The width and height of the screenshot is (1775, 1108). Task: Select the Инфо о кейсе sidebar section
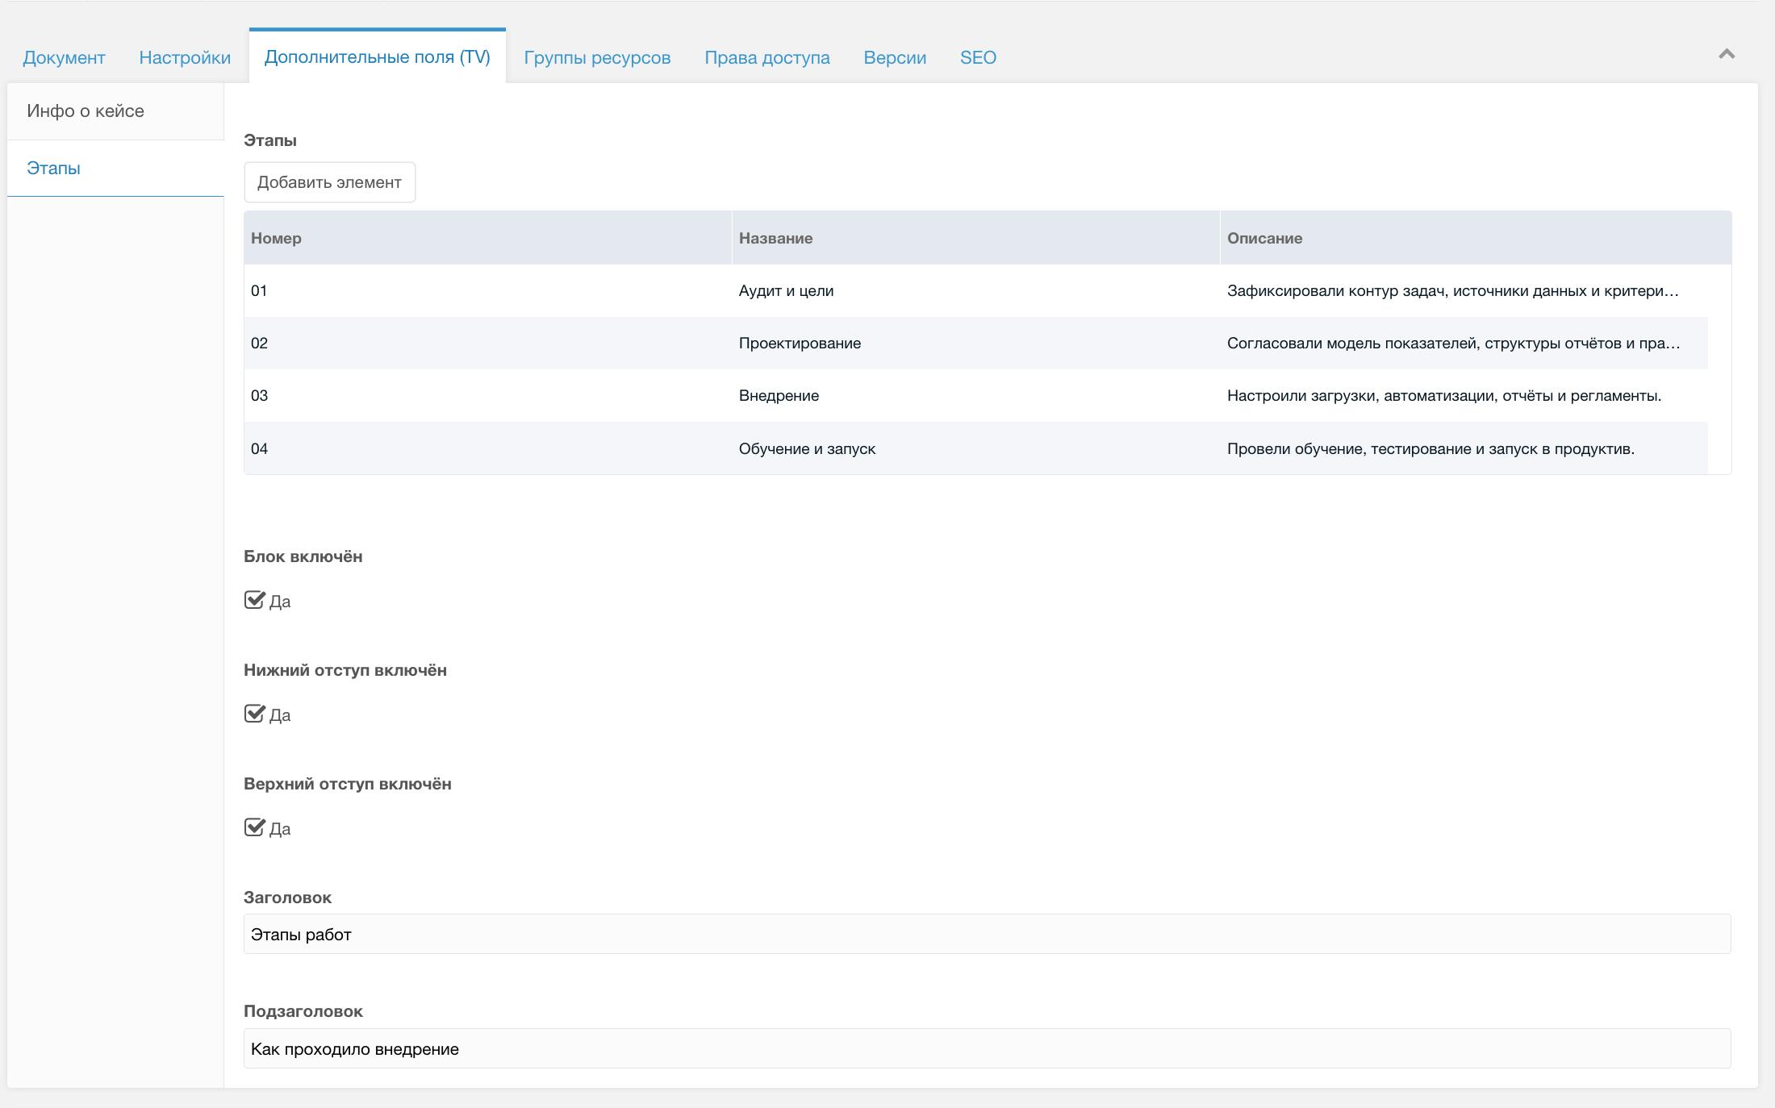(86, 111)
